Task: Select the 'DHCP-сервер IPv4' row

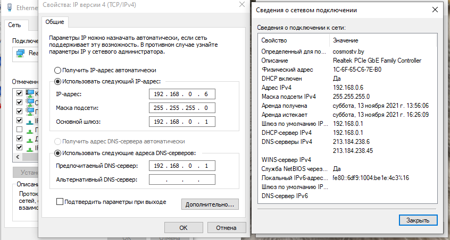Action: (347, 133)
